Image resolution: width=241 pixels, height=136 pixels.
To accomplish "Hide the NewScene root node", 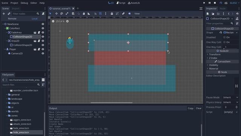I will [43, 24].
